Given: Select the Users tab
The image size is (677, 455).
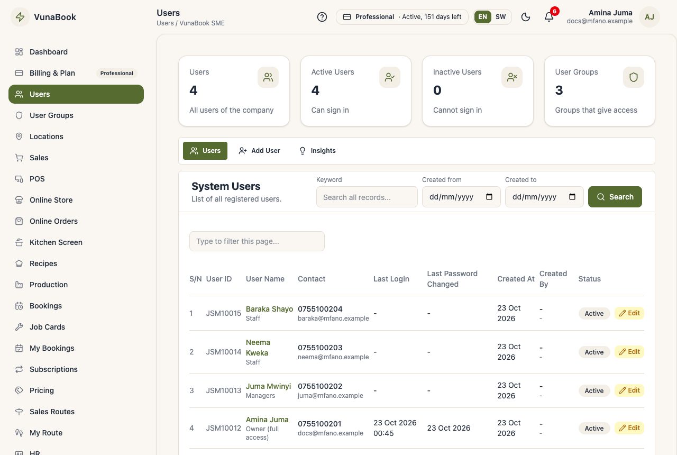Looking at the screenshot, I should (205, 151).
